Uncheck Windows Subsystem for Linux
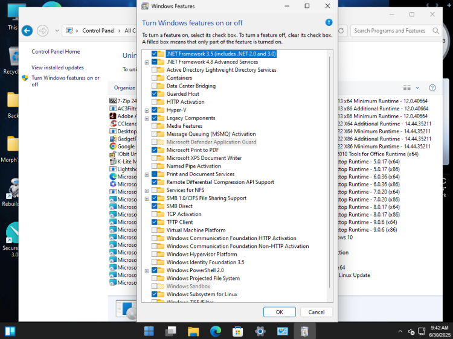The height and width of the screenshot is (339, 453). point(154,294)
